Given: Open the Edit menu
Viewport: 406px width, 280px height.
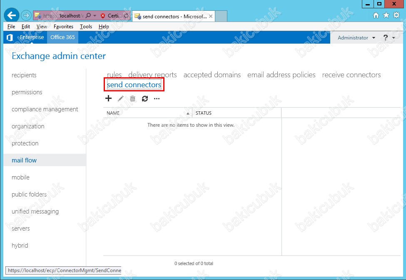Looking at the screenshot, I should (x=26, y=27).
